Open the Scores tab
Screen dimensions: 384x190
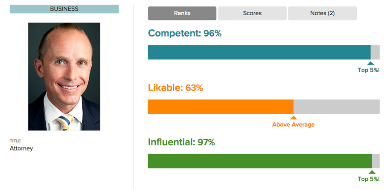252,13
